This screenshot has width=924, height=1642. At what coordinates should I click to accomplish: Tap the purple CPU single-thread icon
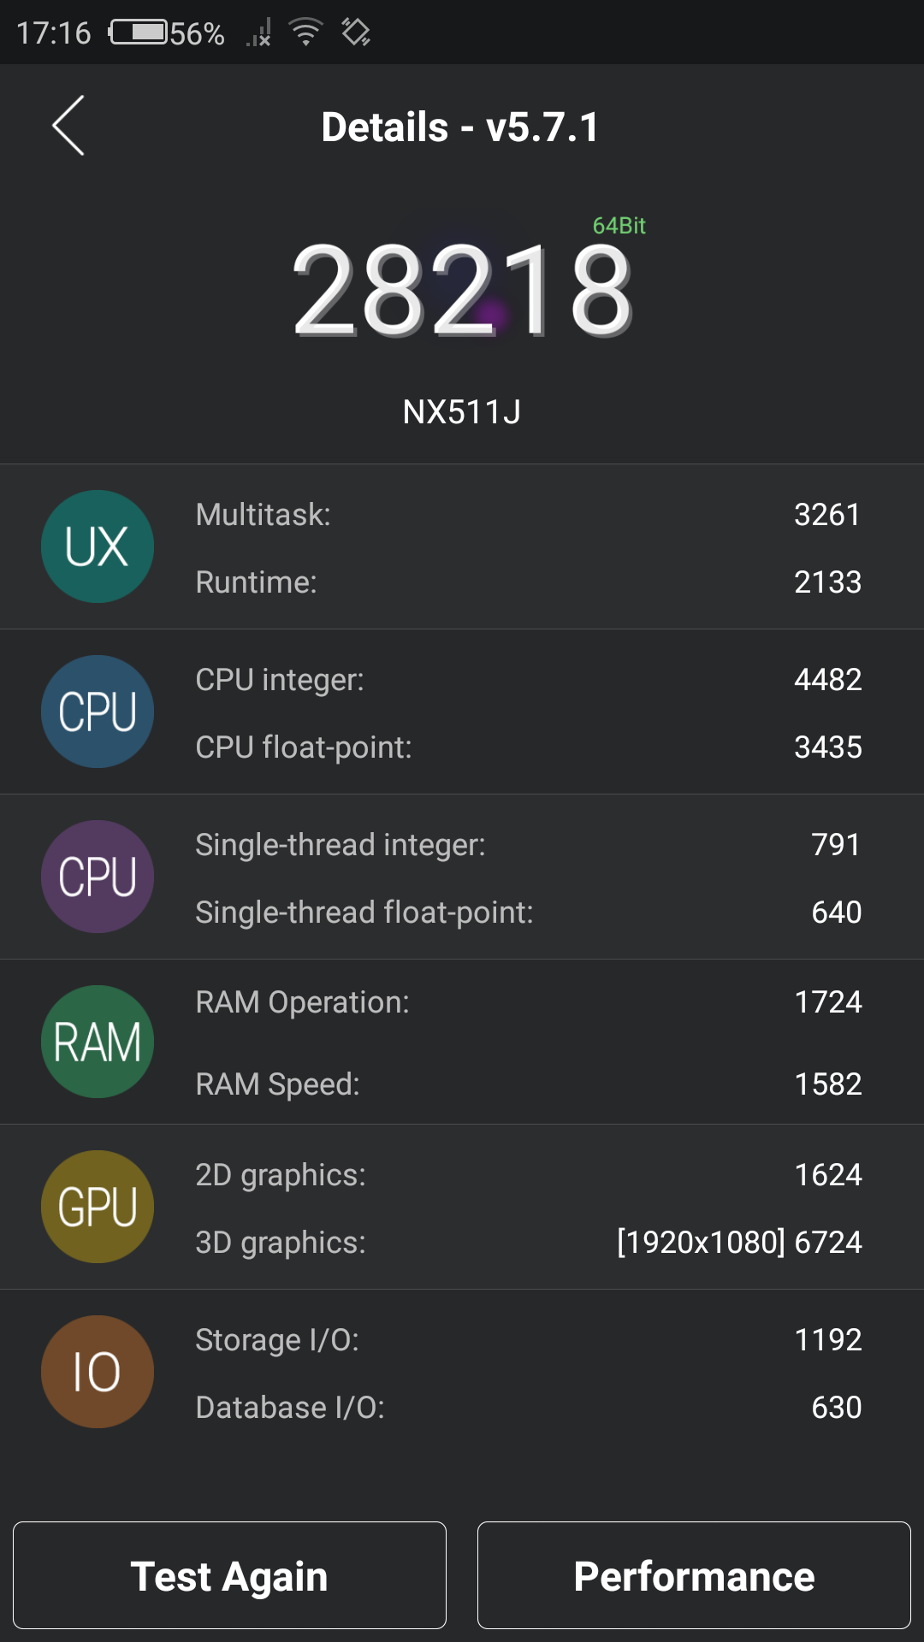click(x=98, y=877)
